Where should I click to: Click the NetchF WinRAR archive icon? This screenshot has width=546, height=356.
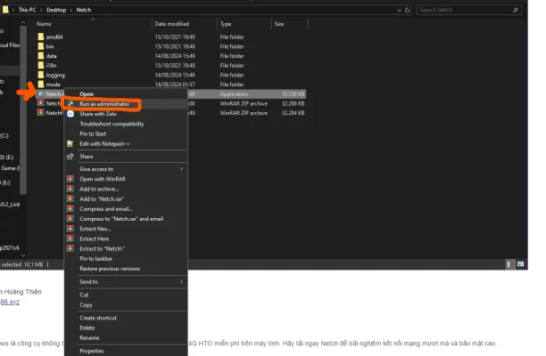tap(41, 112)
